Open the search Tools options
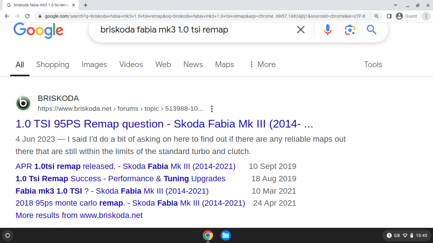 (373, 64)
